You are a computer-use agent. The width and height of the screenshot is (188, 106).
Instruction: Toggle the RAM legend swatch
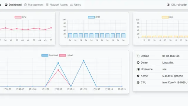click(x=91, y=17)
